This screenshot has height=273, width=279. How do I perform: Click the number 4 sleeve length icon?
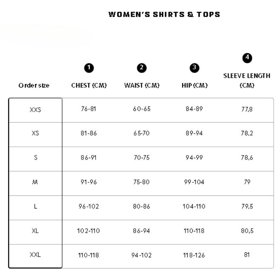(x=247, y=58)
